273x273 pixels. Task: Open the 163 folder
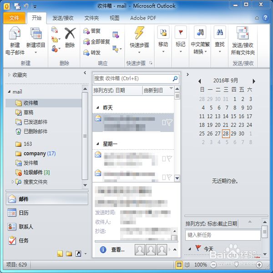tap(24, 144)
